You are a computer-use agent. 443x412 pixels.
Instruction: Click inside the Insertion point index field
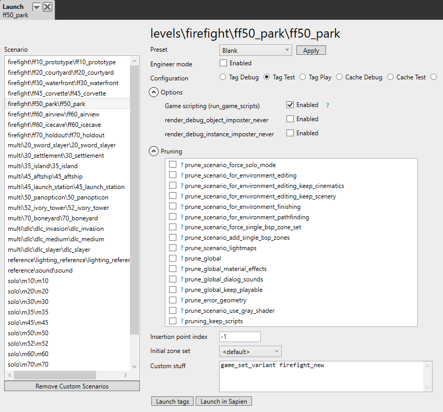[240, 336]
